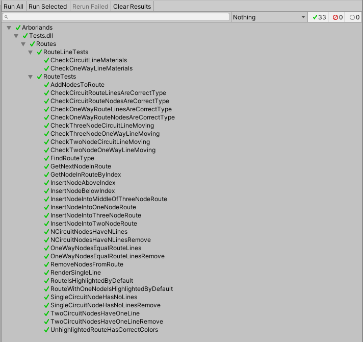Select the TwoCircuitNodesHaveOneLine test
The height and width of the screenshot is (342, 363).
[95, 313]
